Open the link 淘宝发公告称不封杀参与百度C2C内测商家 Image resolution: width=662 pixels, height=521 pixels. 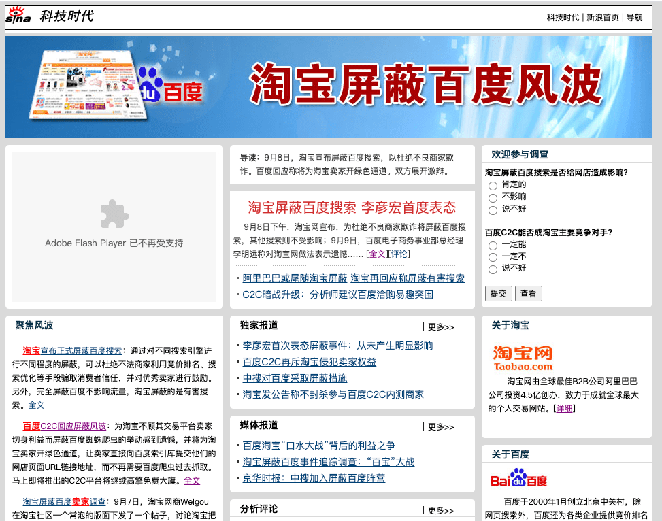pyautogui.click(x=333, y=394)
